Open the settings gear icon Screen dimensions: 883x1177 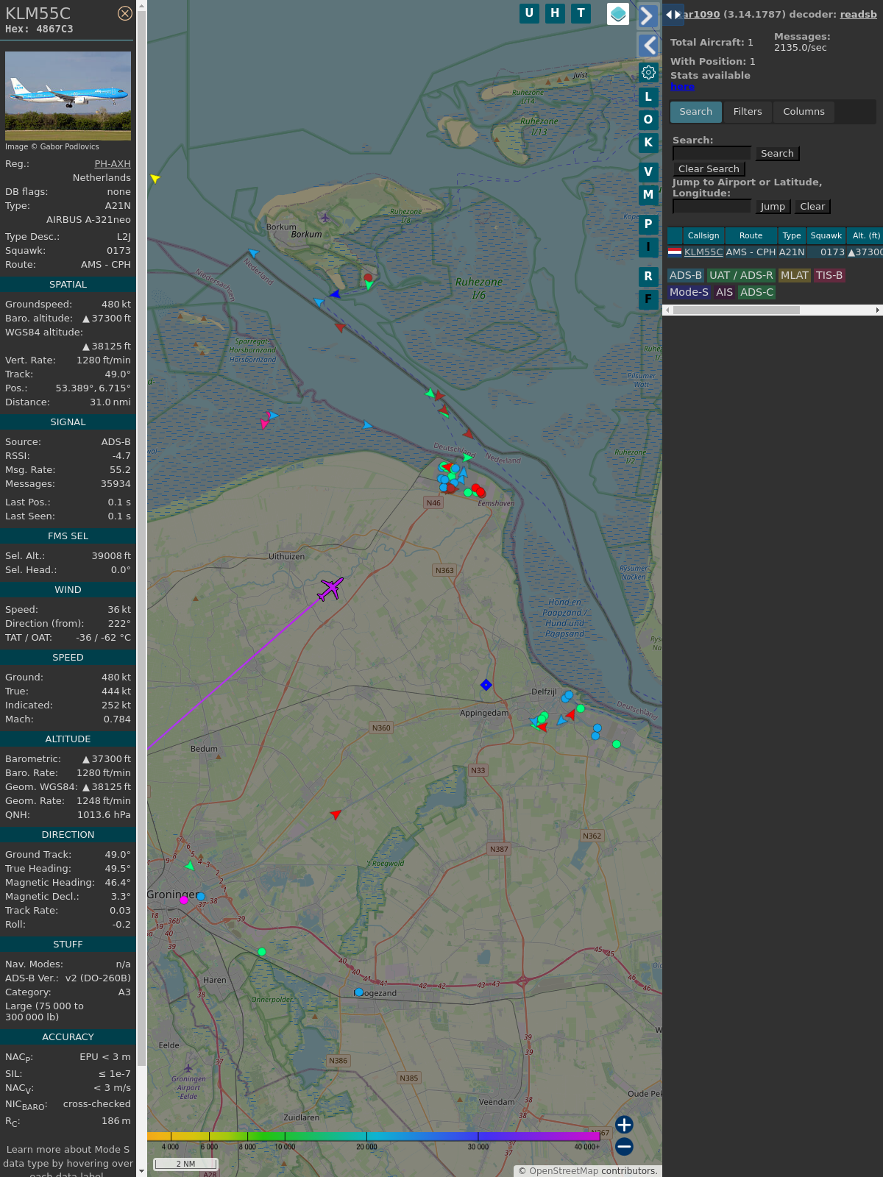click(648, 72)
